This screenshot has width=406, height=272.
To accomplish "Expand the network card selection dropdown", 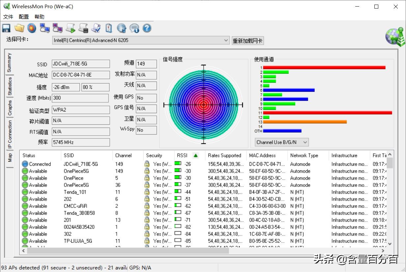I will (226, 40).
